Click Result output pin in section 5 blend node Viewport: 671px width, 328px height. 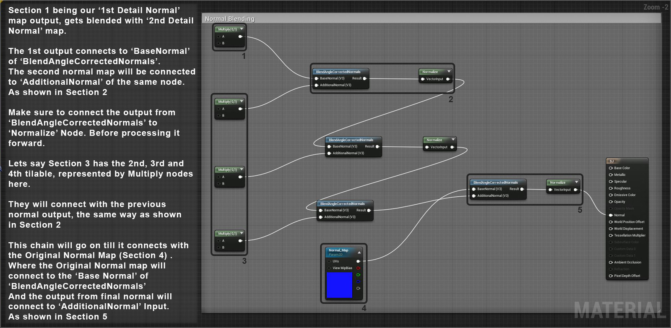click(x=522, y=189)
